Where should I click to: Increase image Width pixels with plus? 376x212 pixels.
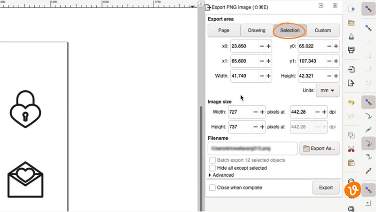262,112
